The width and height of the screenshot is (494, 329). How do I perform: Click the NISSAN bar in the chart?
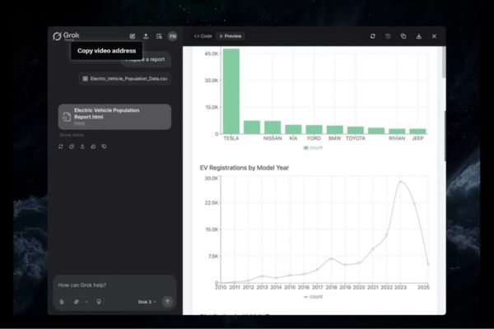pos(273,127)
